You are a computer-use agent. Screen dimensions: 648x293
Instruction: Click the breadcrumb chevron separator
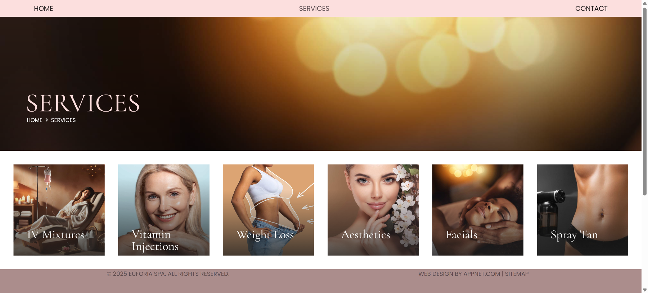46,120
